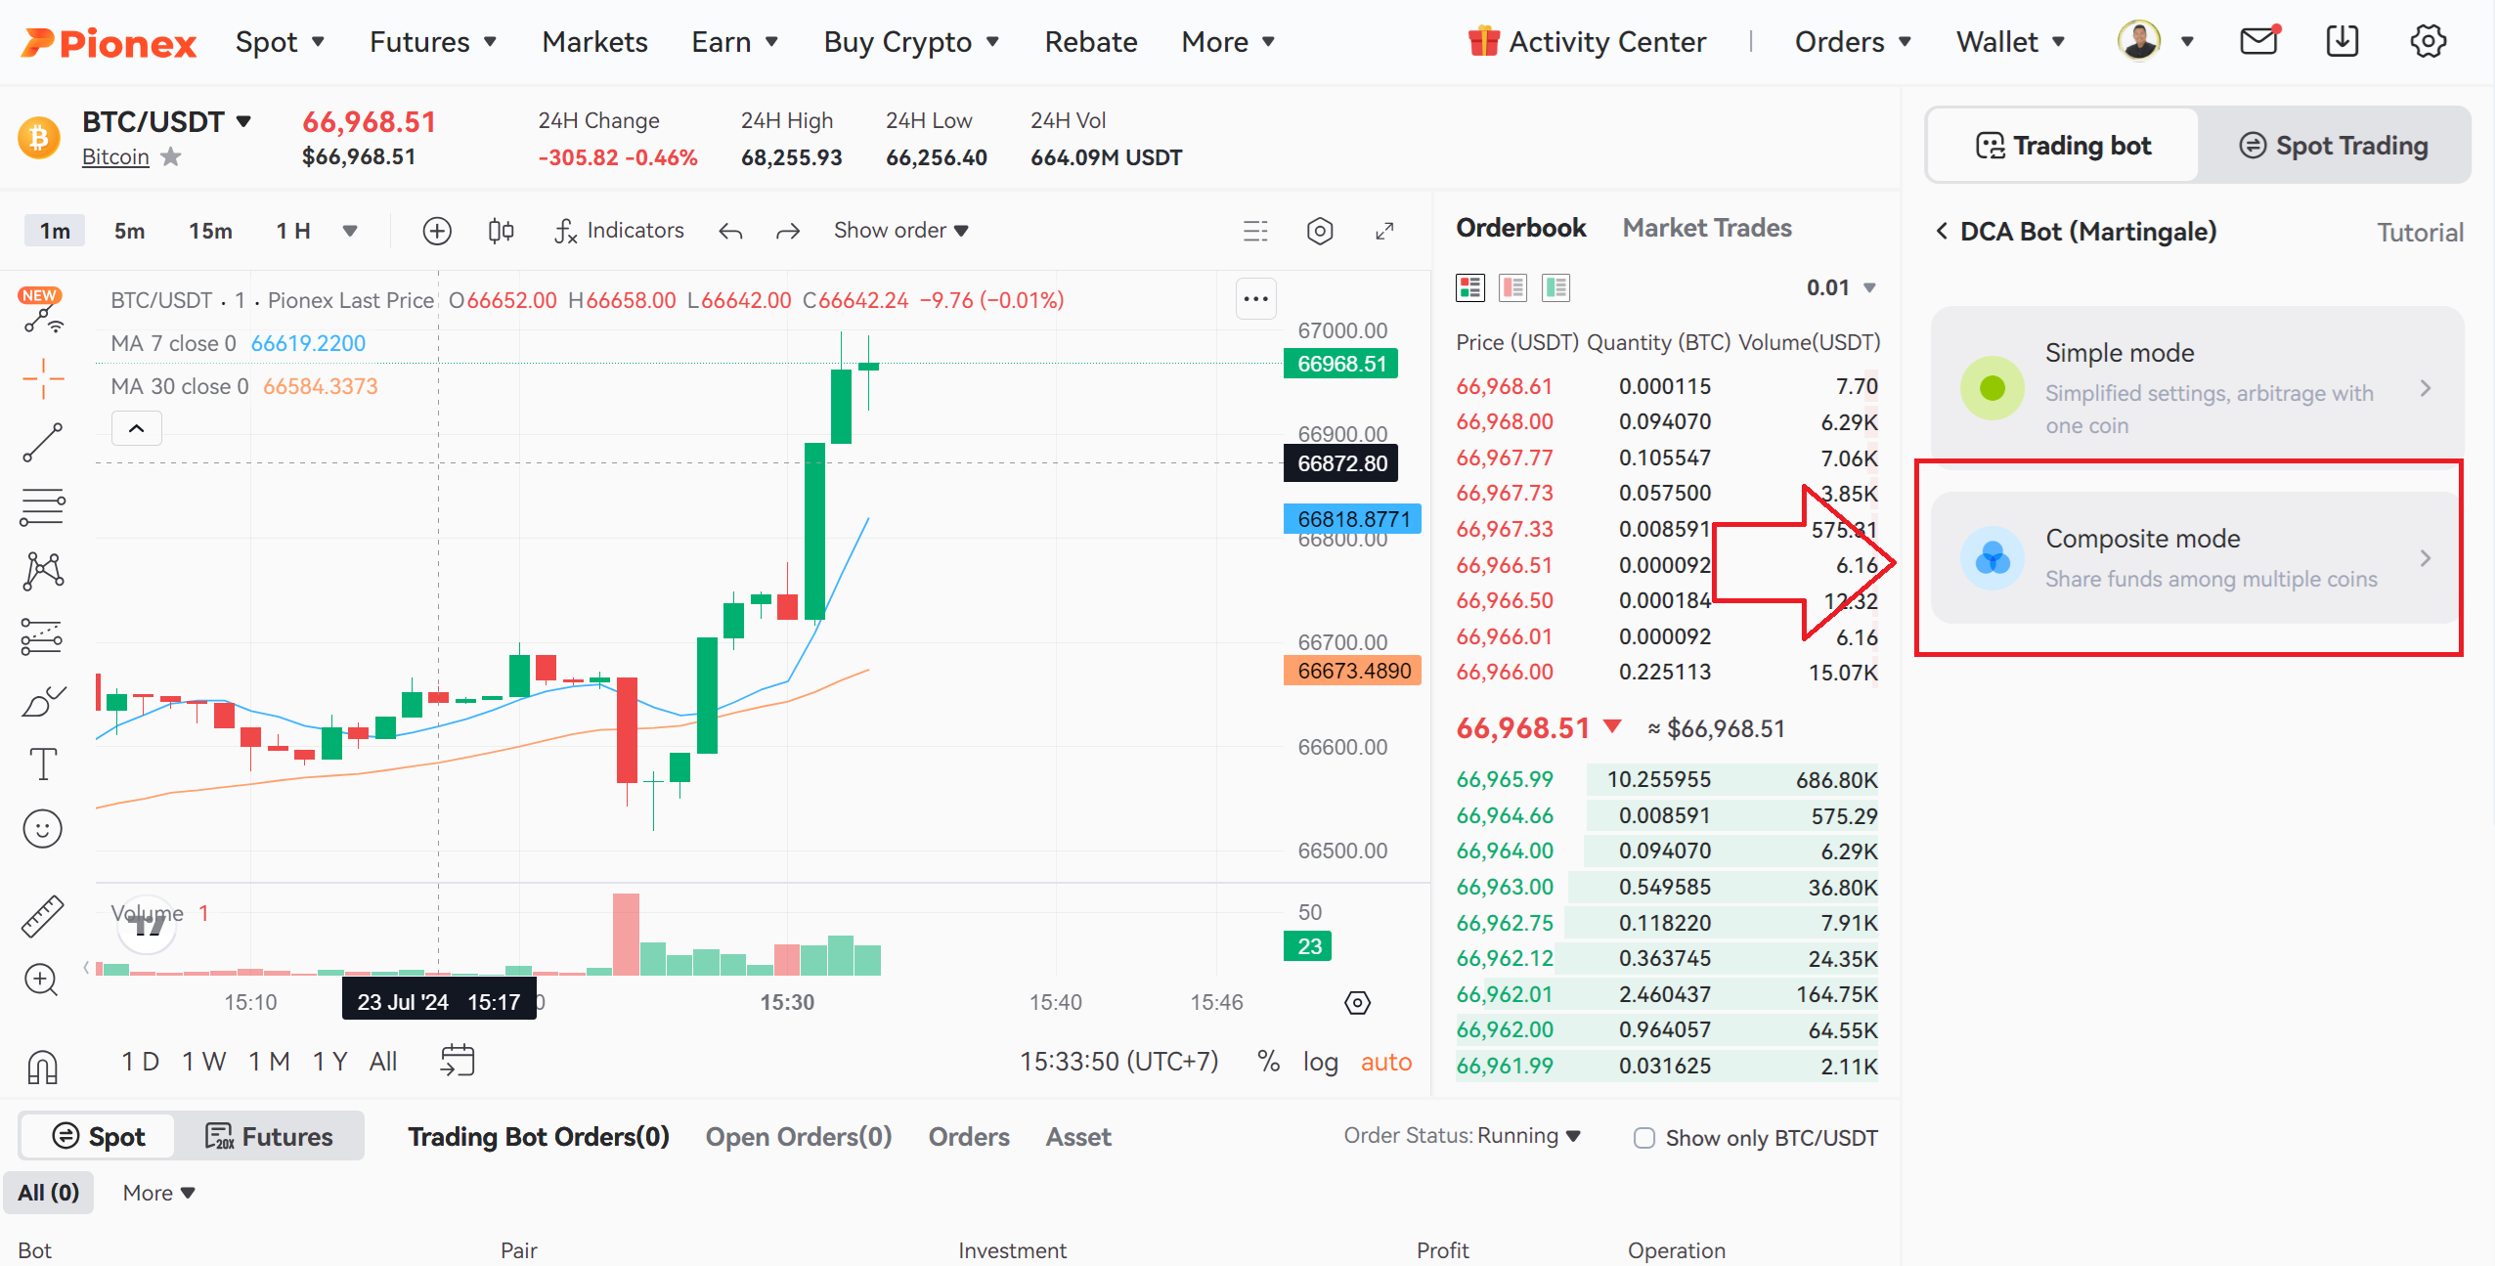The image size is (2495, 1266).
Task: Show sell orders only orderbook view
Action: (x=1513, y=287)
